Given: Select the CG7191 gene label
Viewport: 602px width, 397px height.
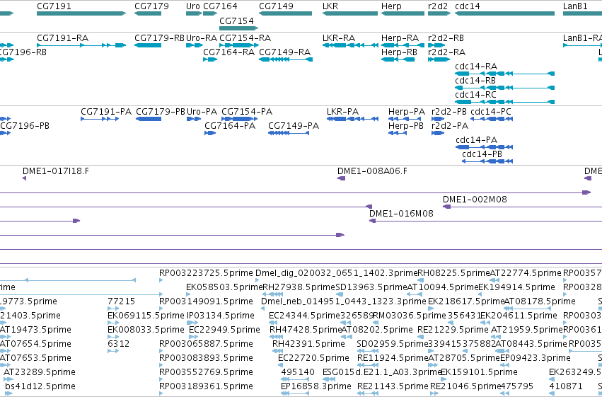Looking at the screenshot, I should coord(54,6).
